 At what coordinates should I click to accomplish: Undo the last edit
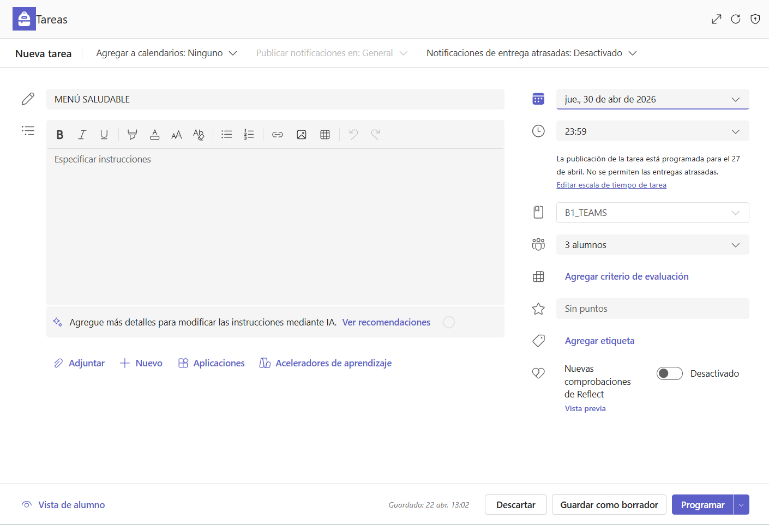coord(353,135)
